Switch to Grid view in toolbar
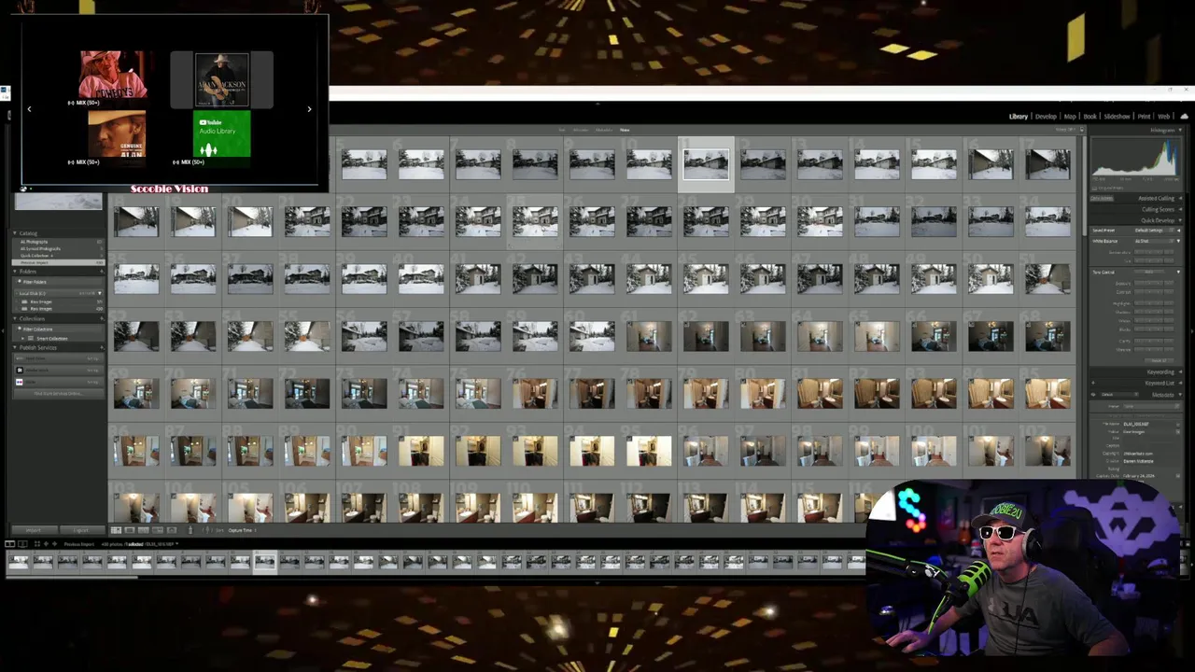Screen dimensions: 1195x672 point(116,530)
